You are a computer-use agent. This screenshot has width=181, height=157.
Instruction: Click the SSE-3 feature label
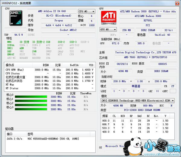point(73,42)
